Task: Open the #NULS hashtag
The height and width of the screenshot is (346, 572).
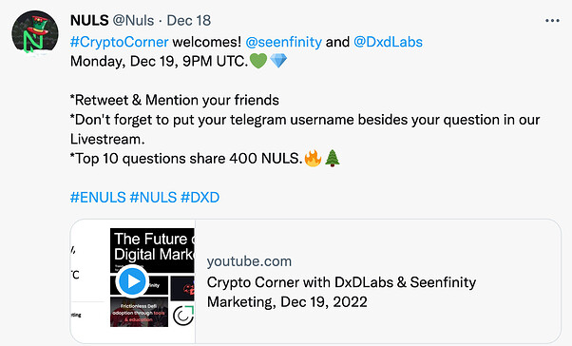Action: 153,198
